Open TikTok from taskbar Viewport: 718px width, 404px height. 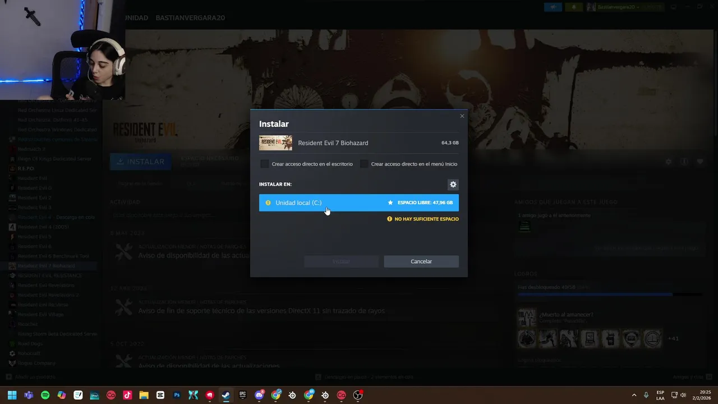click(x=127, y=395)
